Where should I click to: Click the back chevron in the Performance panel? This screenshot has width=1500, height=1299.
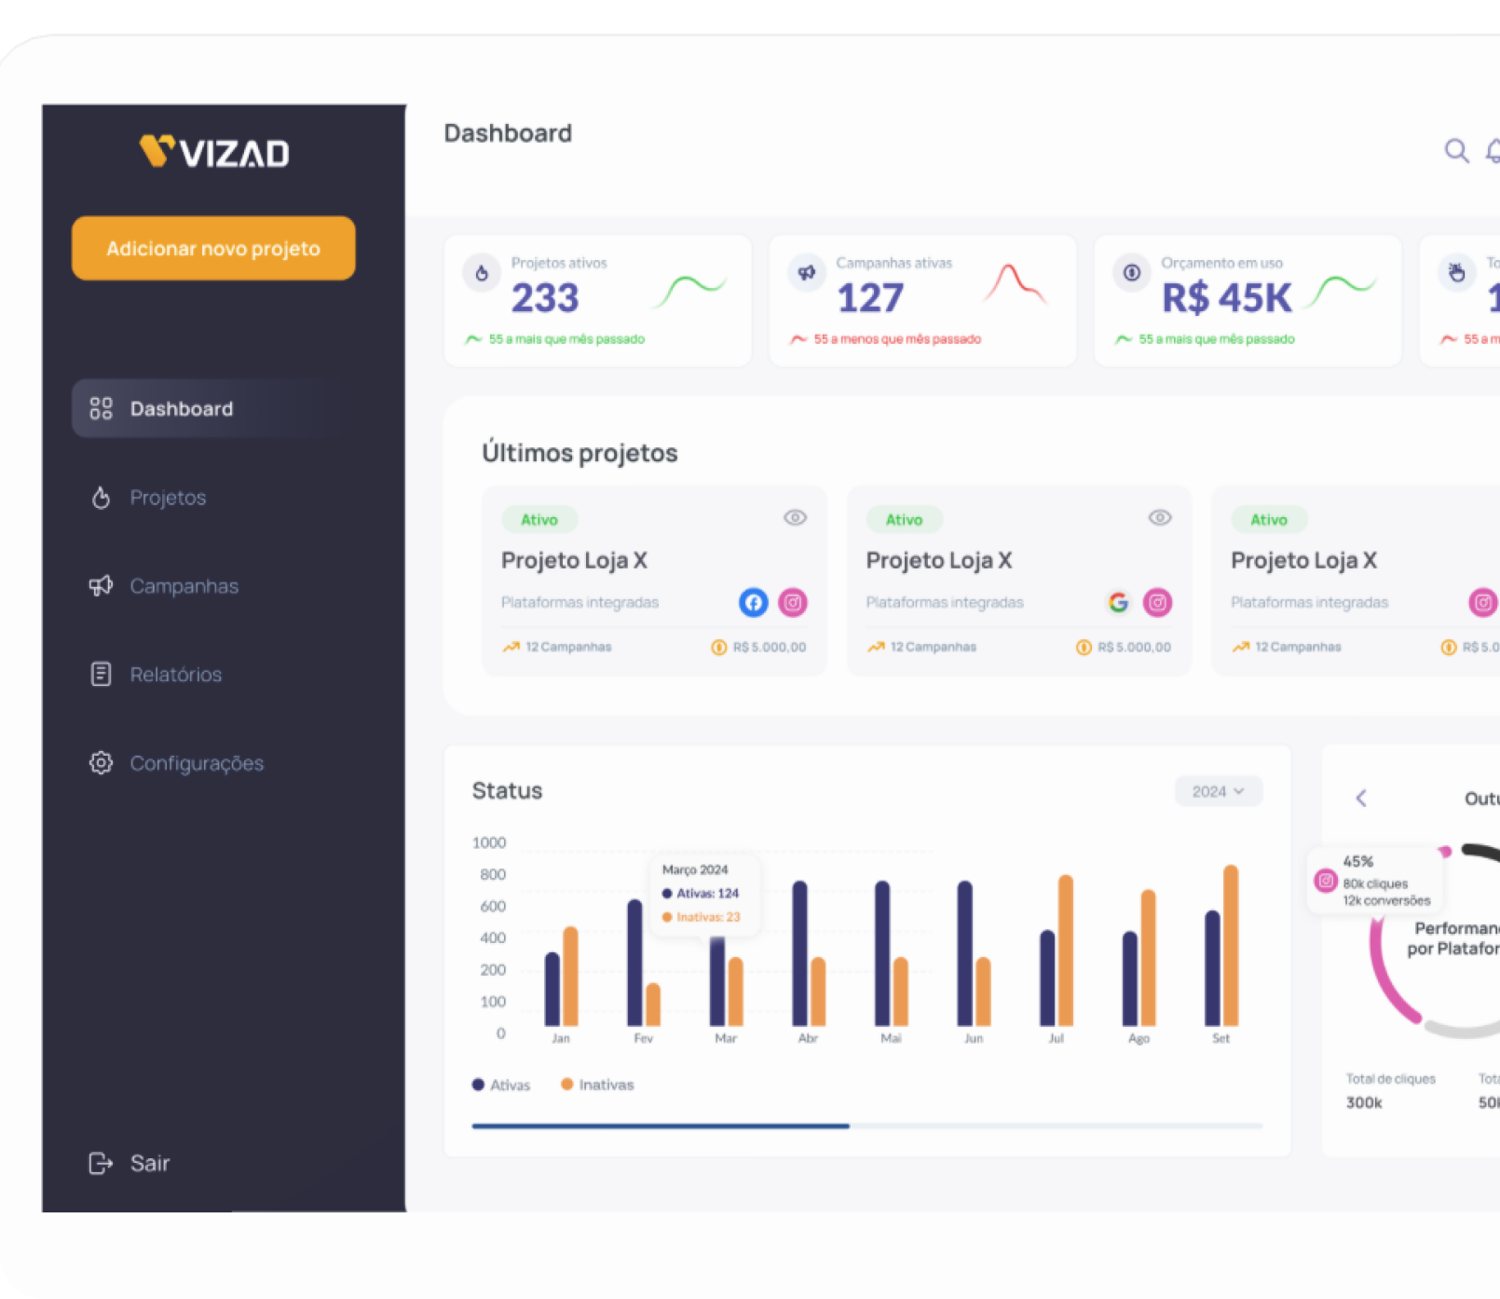pos(1361,799)
